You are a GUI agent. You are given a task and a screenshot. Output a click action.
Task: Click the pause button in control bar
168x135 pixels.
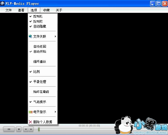[9, 129]
